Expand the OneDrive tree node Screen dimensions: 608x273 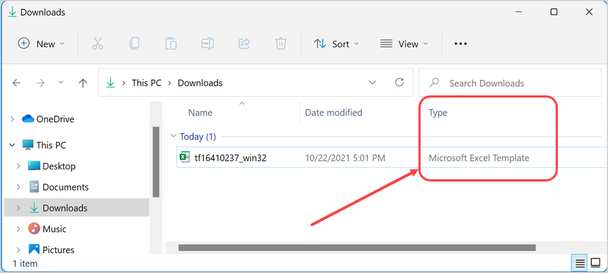(x=12, y=119)
